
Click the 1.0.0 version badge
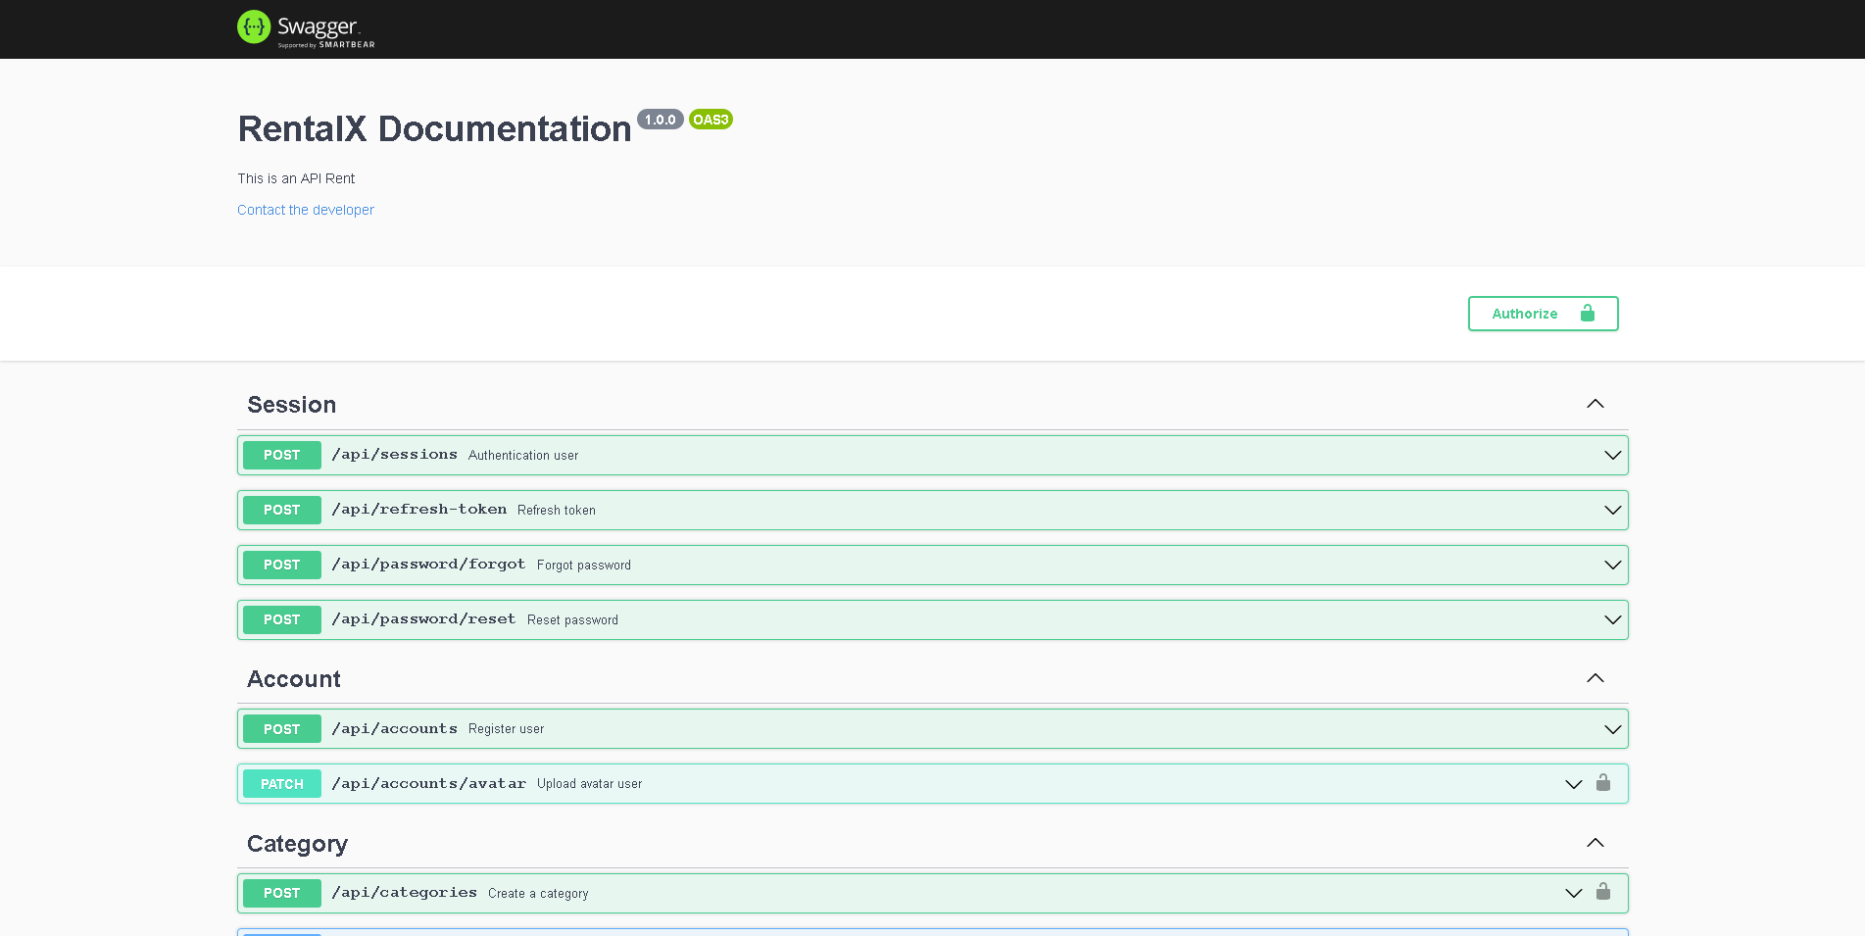(660, 120)
